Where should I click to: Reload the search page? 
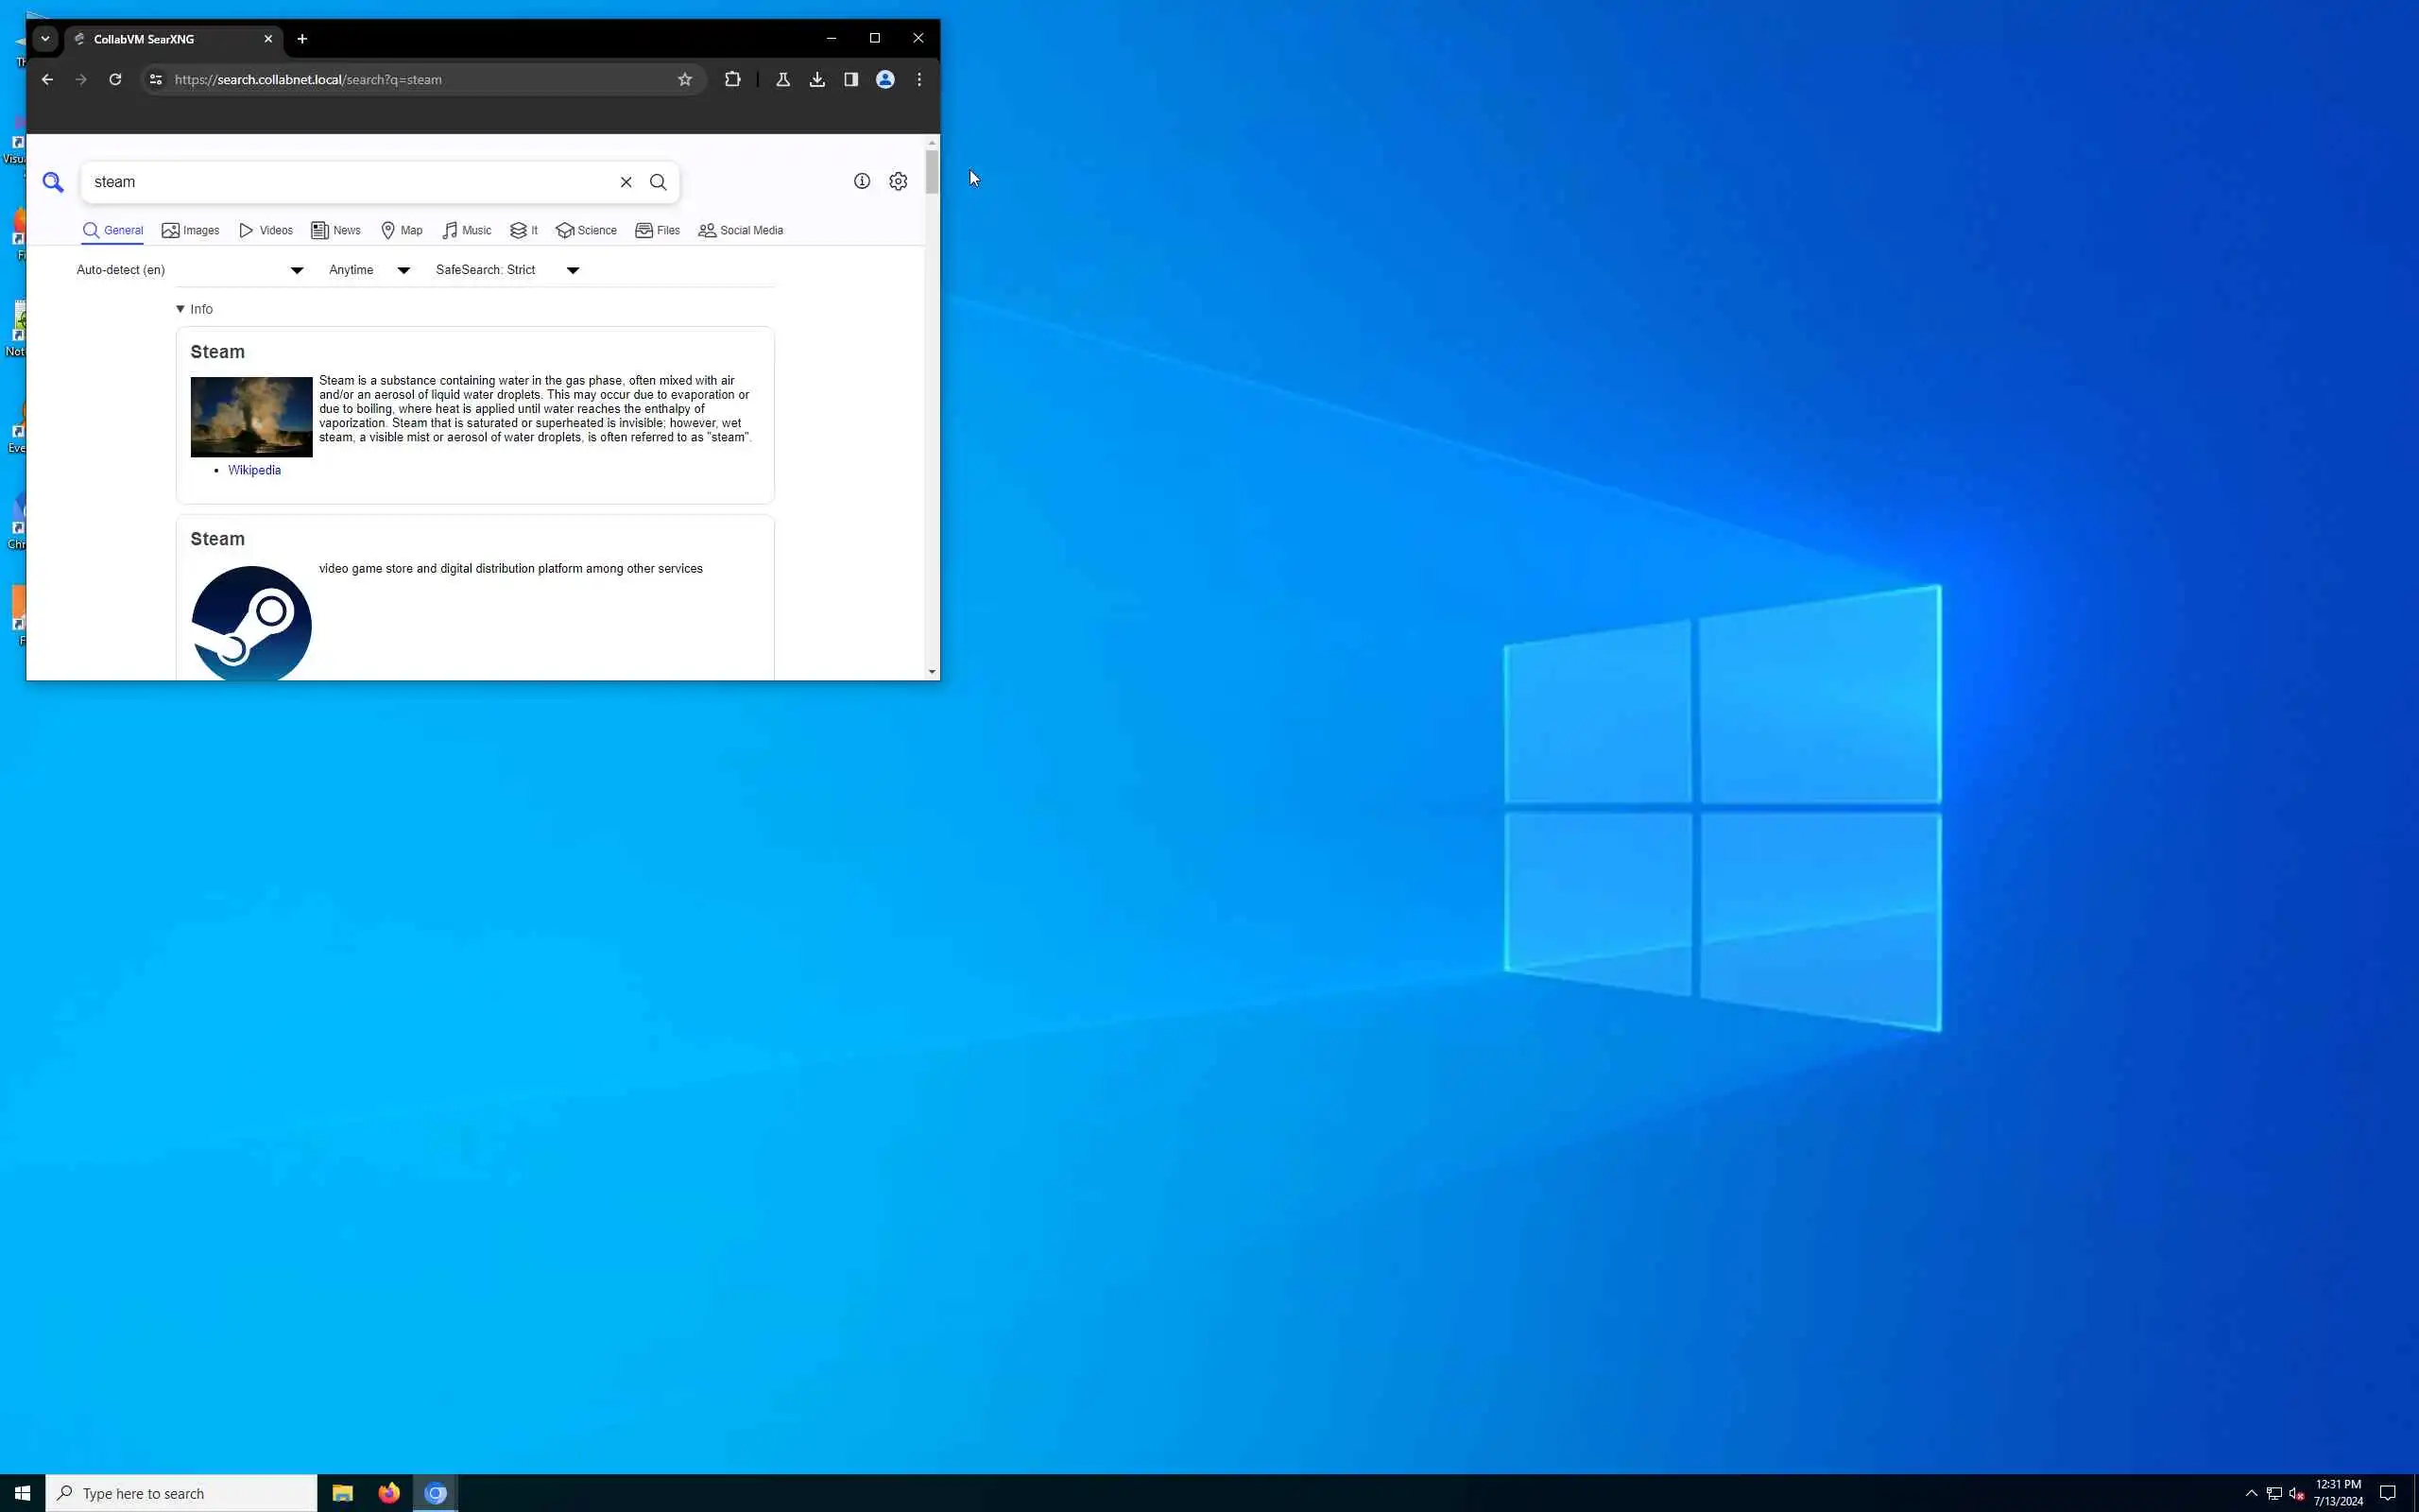(x=115, y=79)
